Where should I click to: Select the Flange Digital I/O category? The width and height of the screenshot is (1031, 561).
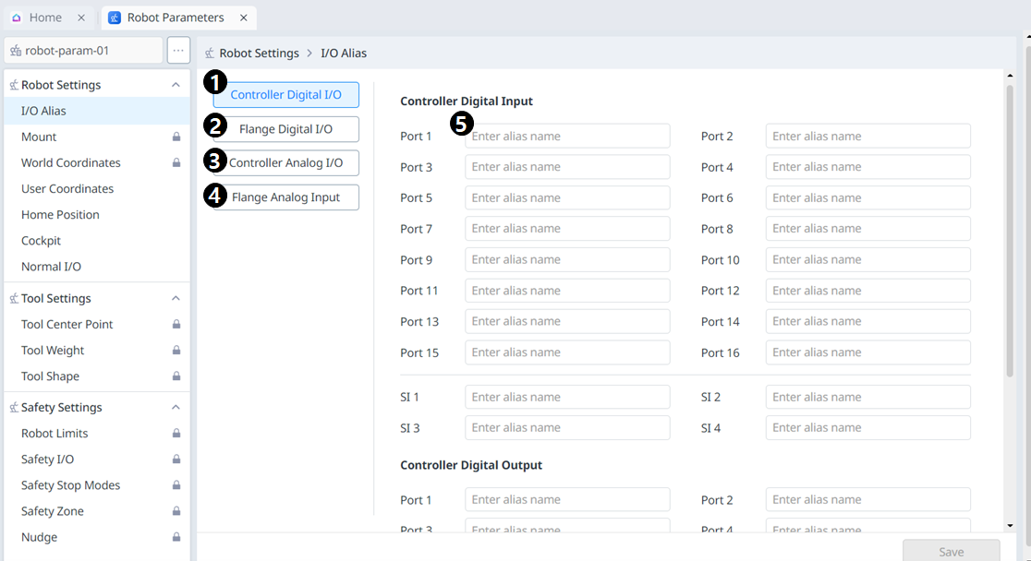click(285, 129)
